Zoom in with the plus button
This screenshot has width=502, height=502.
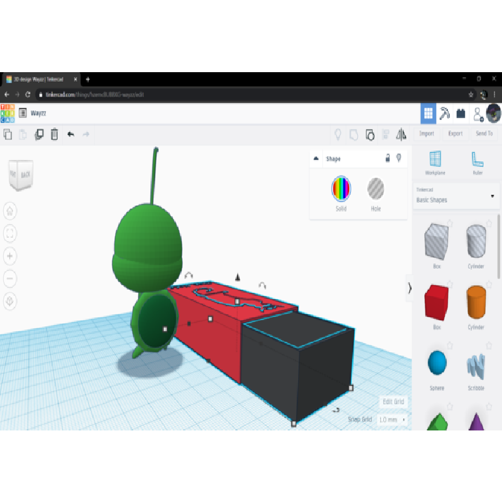pos(11,256)
